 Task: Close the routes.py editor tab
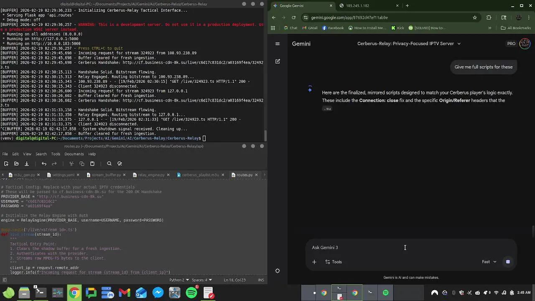pos(256,175)
